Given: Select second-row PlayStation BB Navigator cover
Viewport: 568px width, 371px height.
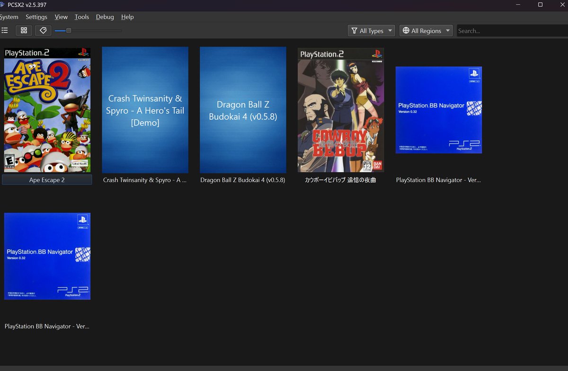Looking at the screenshot, I should tap(47, 256).
